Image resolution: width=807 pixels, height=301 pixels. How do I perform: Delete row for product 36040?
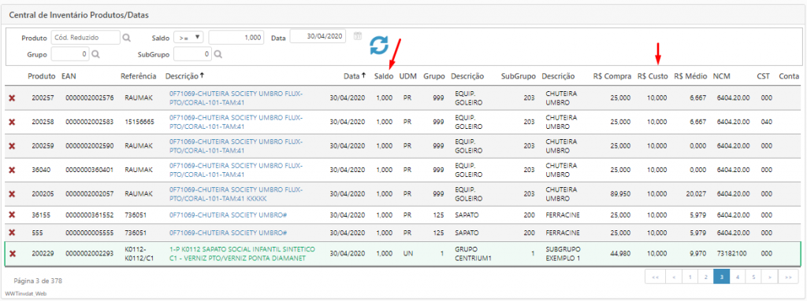coord(12,170)
